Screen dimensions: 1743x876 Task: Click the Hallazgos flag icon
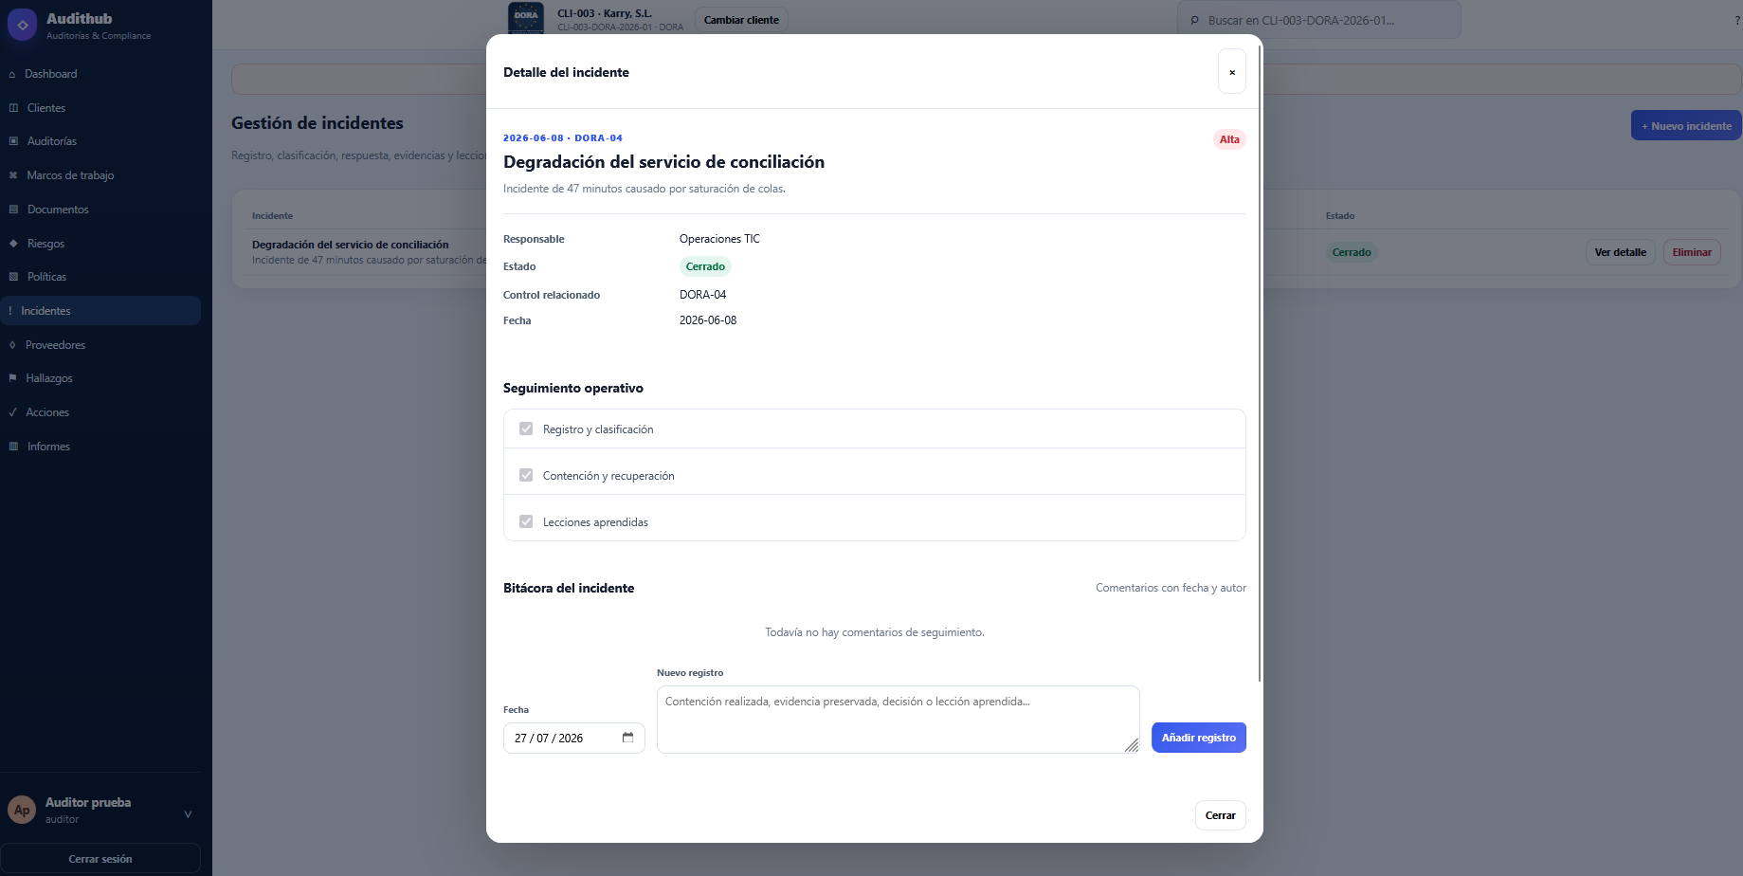point(12,378)
